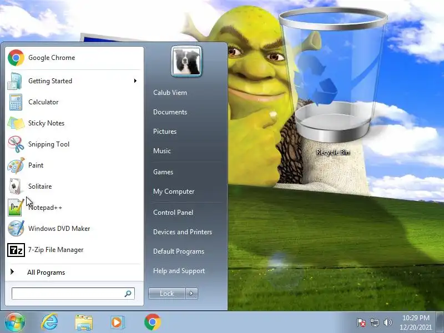Open Control Panel
The height and width of the screenshot is (333, 444).
tap(173, 213)
